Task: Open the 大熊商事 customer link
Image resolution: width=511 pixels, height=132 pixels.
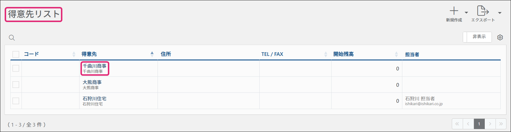Action: [x=92, y=82]
